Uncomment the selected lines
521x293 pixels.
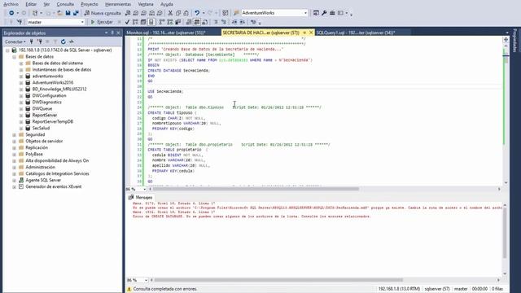tap(224, 22)
